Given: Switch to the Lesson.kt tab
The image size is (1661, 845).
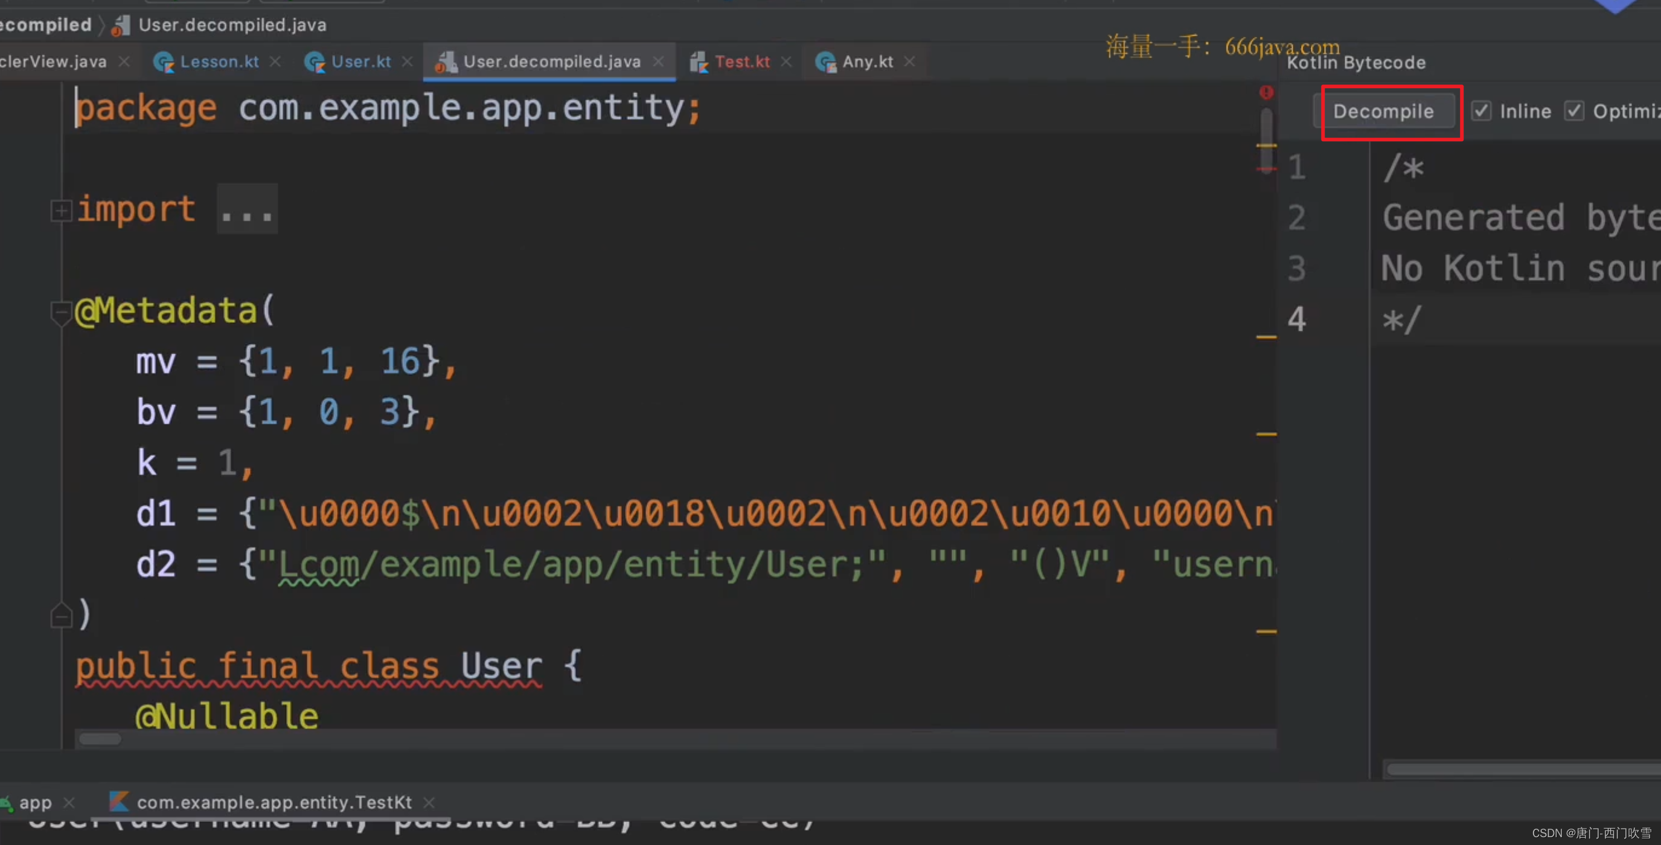Looking at the screenshot, I should (x=219, y=62).
